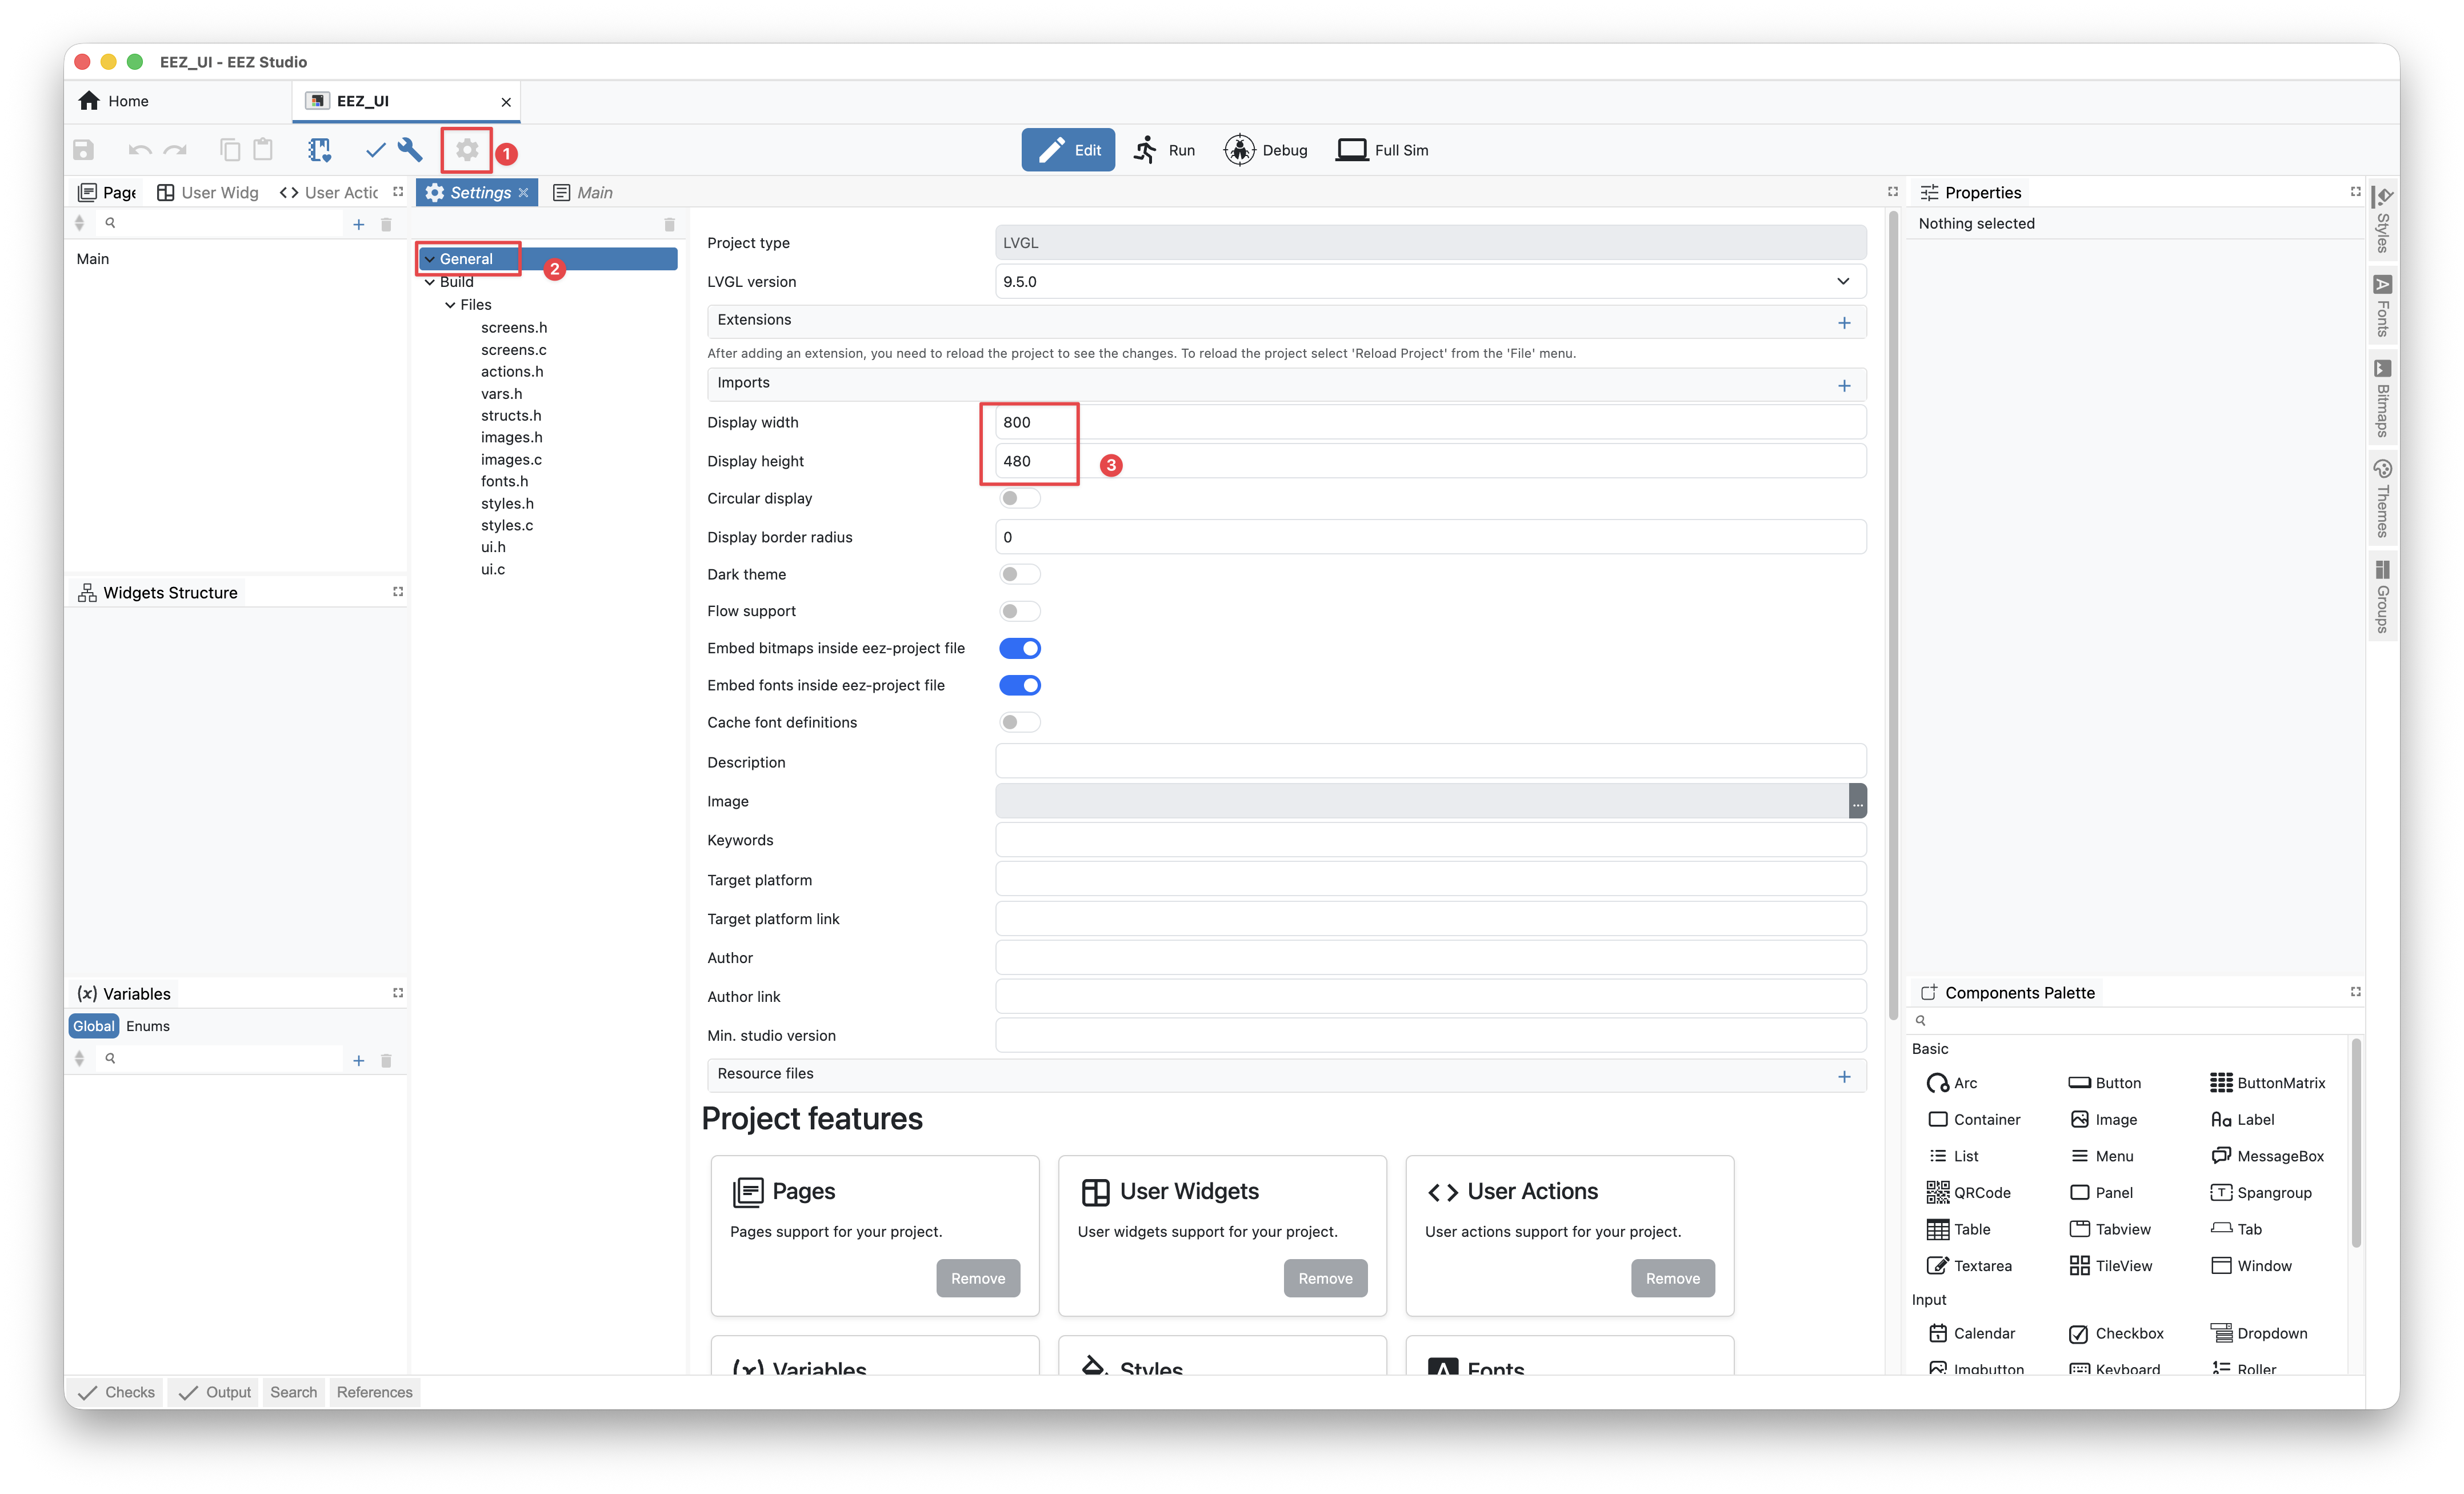Open the Checks bottom panel
Viewport: 2464px width, 1494px height.
coord(117,1392)
